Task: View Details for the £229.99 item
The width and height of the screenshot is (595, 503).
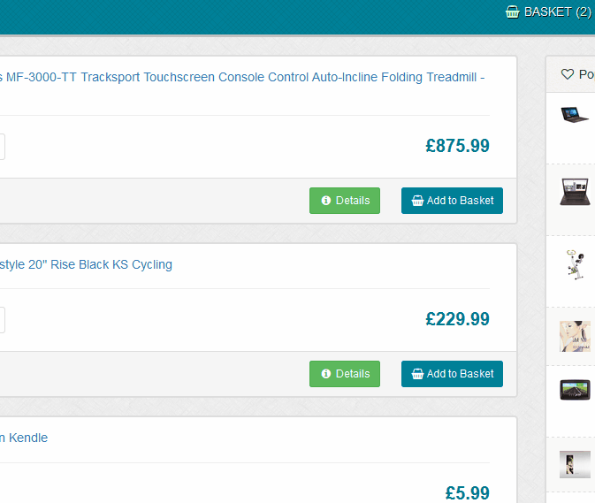Action: click(345, 374)
